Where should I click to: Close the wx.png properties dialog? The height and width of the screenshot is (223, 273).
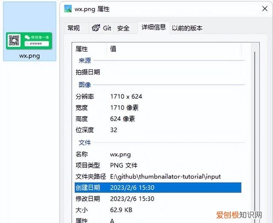[x=265, y=9]
